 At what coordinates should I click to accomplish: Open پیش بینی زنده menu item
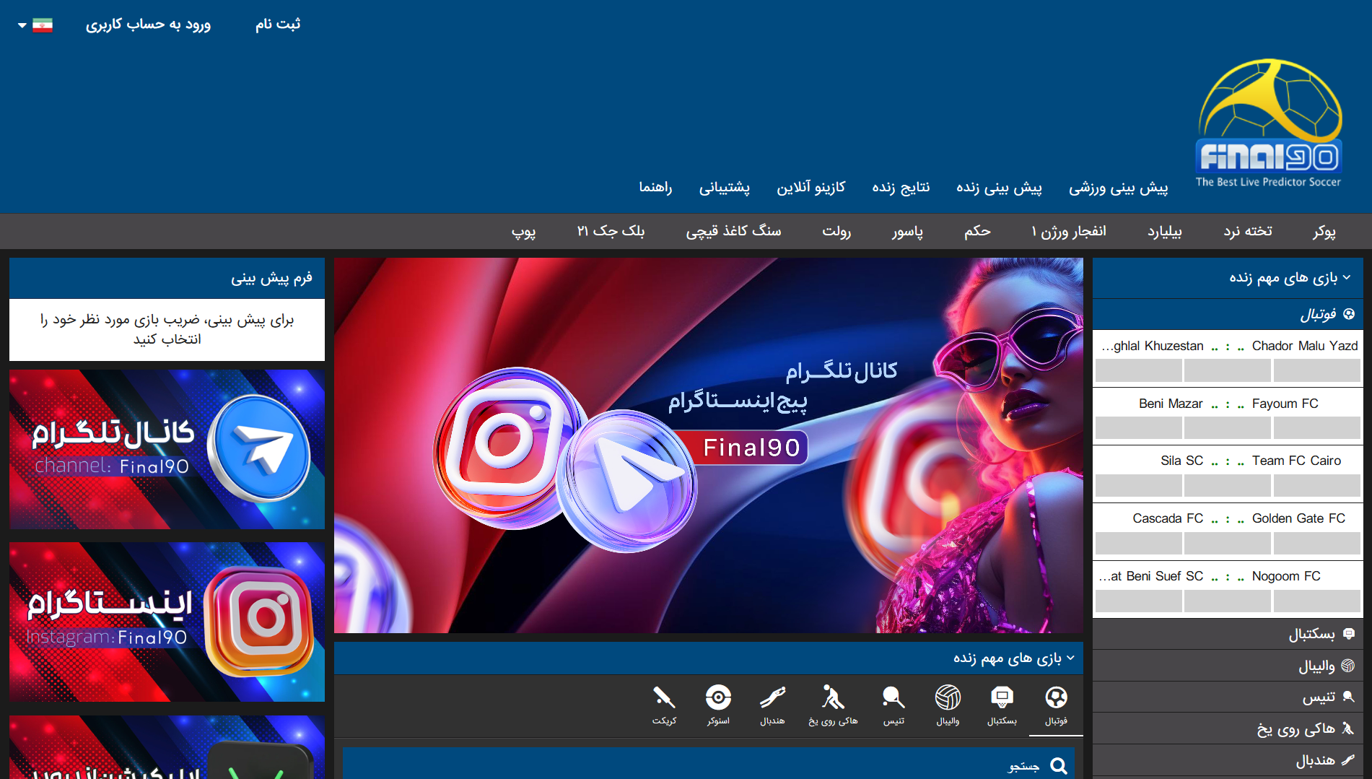(999, 188)
